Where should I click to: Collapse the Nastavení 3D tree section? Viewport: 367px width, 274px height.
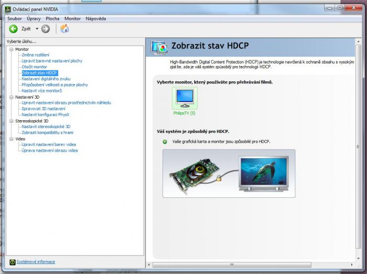(11, 97)
